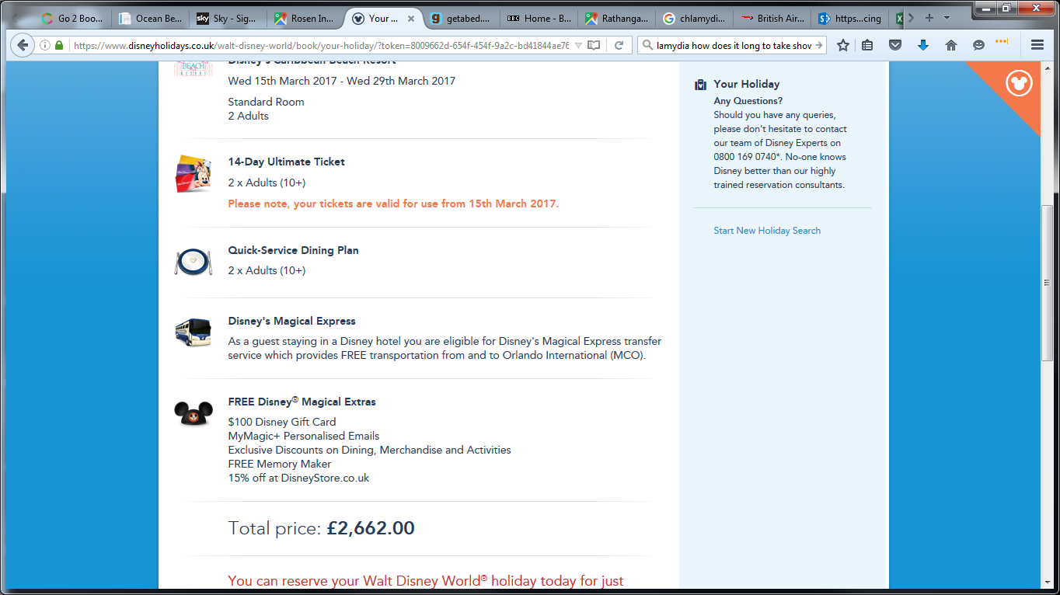This screenshot has width=1060, height=595.
Task: Go back with the browser back arrow
Action: click(x=23, y=45)
